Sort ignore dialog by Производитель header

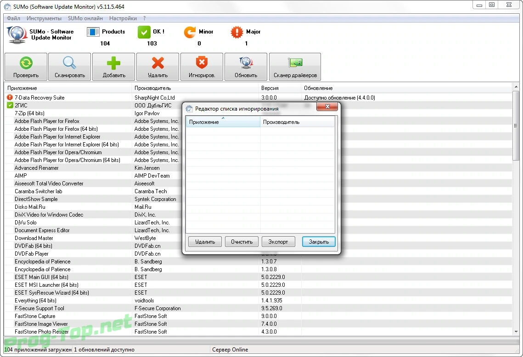tap(297, 122)
